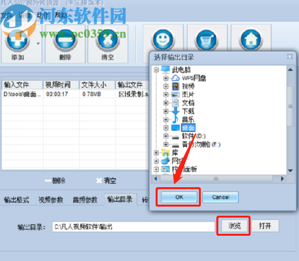The height and width of the screenshot is (261, 299).
Task: Click the 删除 button below the file list
Action: [55, 181]
